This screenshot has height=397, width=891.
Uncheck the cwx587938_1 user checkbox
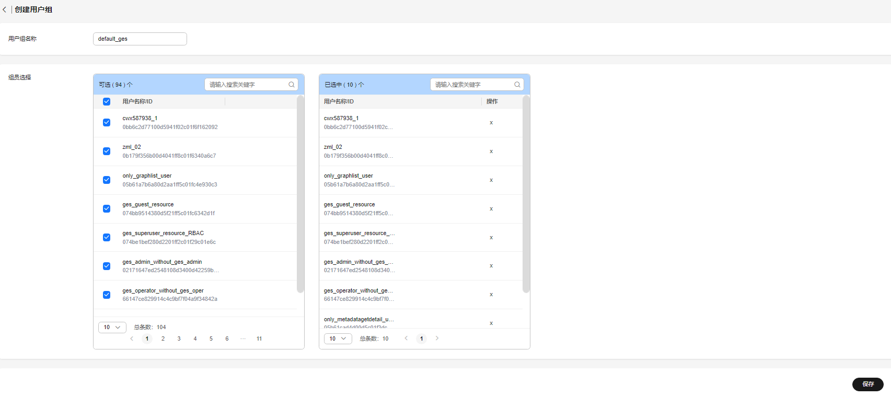tap(107, 122)
